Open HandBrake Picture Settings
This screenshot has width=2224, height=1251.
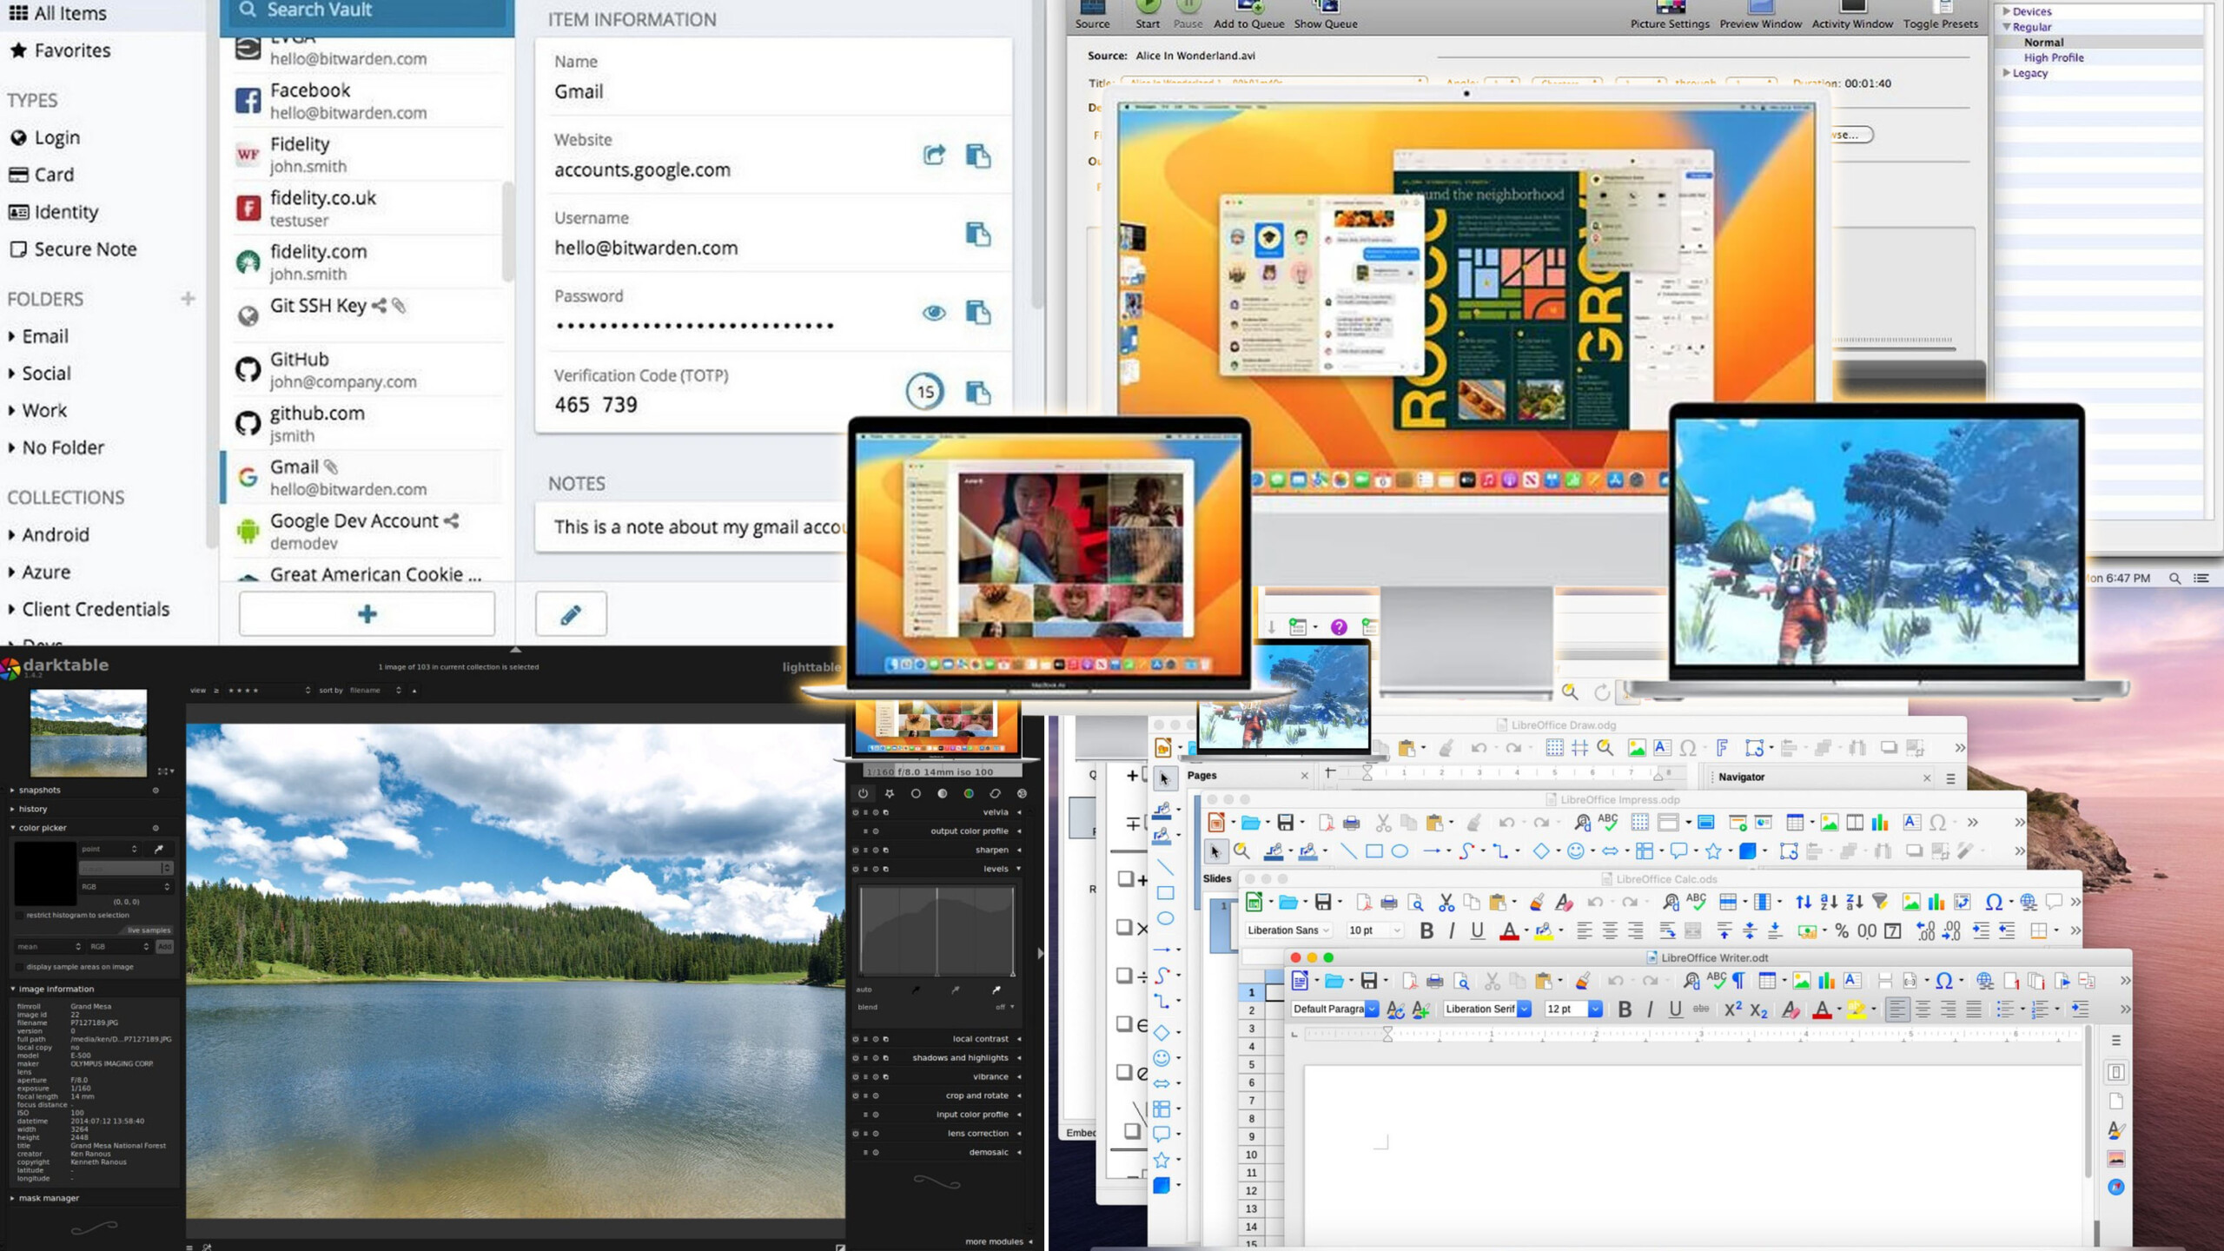click(x=1670, y=14)
